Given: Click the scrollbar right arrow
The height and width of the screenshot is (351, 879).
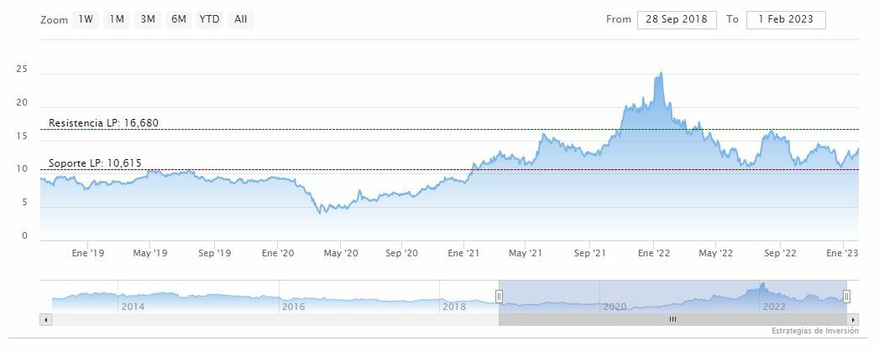Looking at the screenshot, I should [x=853, y=319].
